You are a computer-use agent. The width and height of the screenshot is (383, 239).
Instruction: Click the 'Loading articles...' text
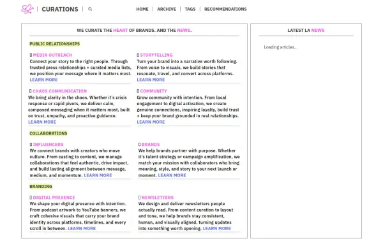(281, 47)
